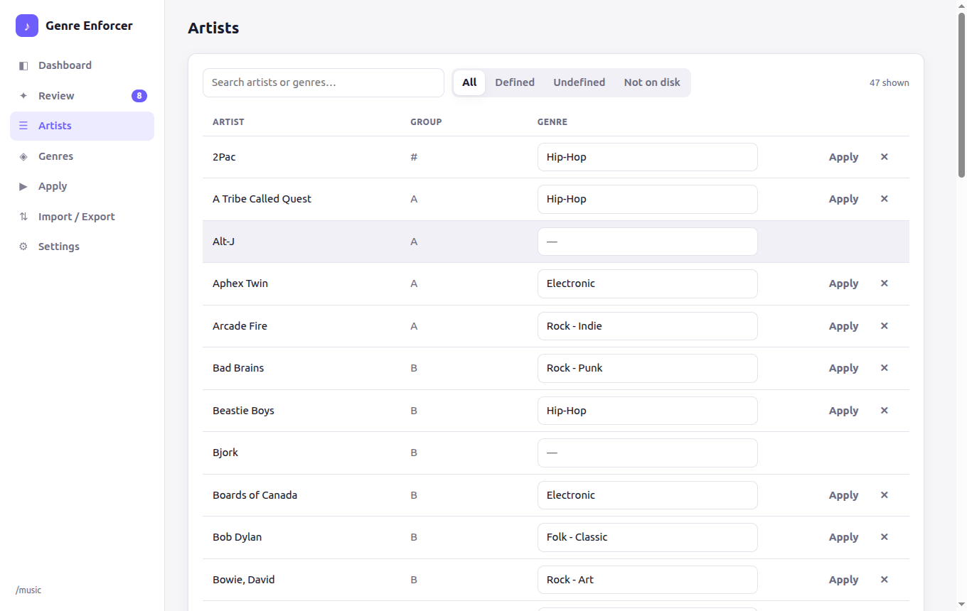Open Dashboard via its sidebar icon
The width and height of the screenshot is (967, 611).
(x=23, y=65)
